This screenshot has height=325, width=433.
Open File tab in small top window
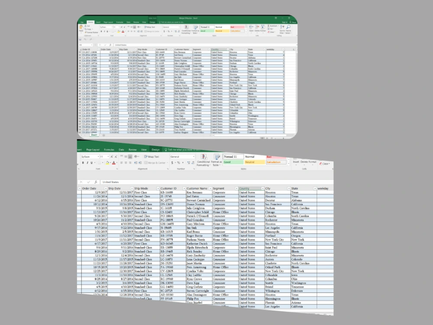(82, 22)
